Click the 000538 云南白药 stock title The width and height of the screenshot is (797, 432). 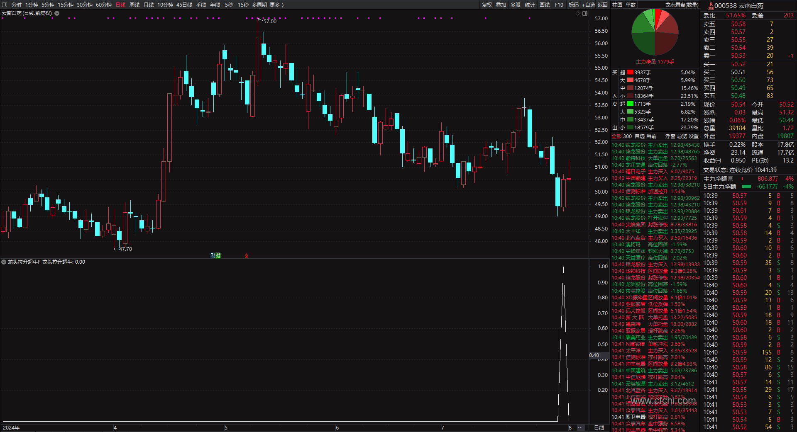(739, 6)
